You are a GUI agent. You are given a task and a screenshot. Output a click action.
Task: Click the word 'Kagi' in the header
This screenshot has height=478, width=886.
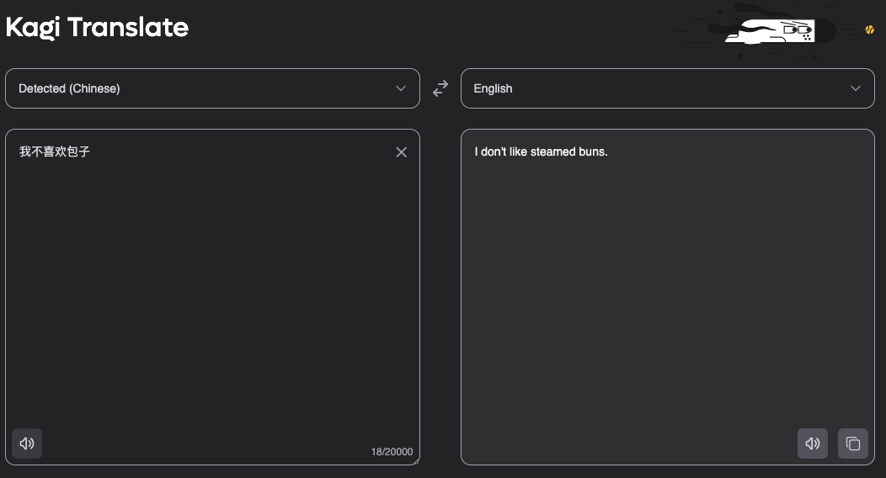[34, 28]
